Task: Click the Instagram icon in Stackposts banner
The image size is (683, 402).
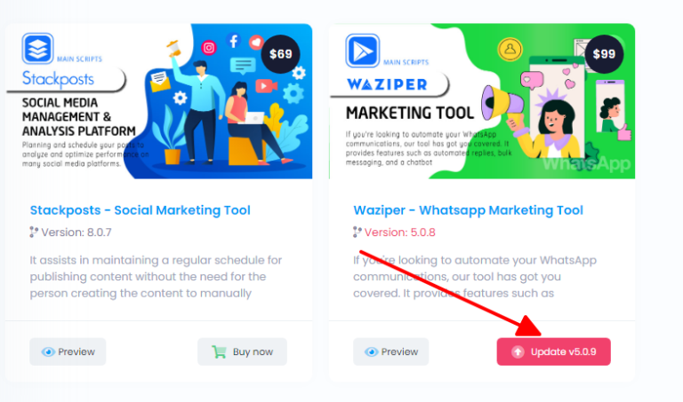Action: pos(209,47)
